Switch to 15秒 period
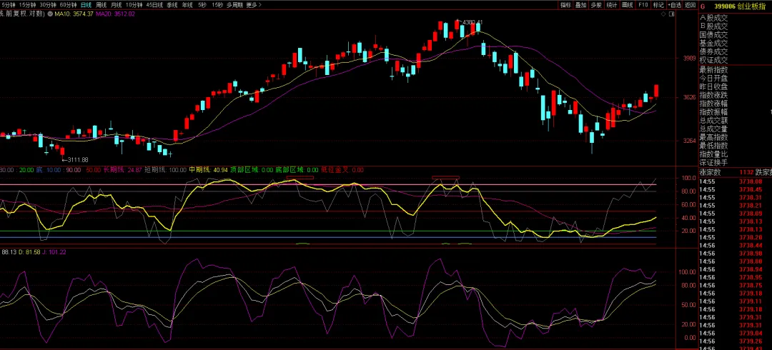772x350 pixels. (x=217, y=5)
